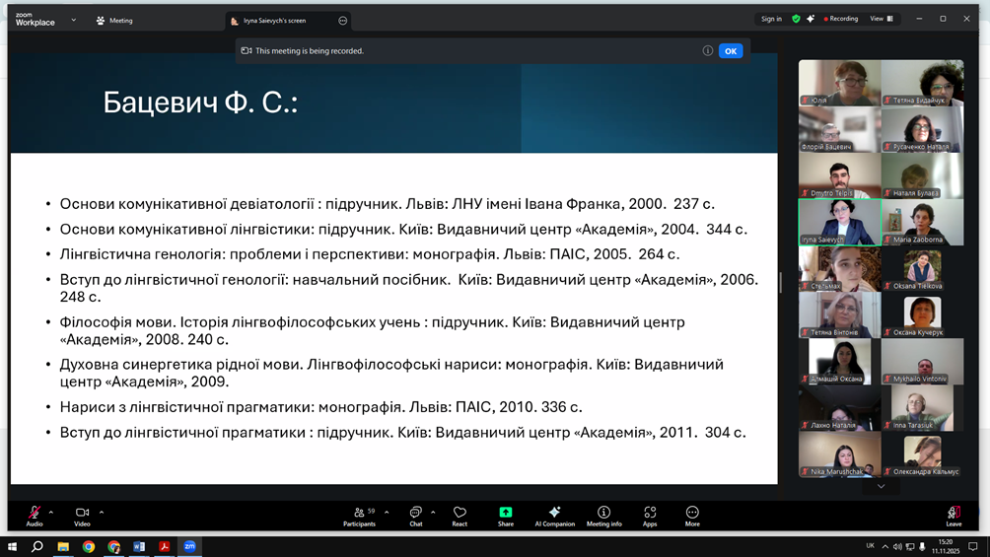Open the React emoji panel
The image size is (990, 557).
point(460,514)
